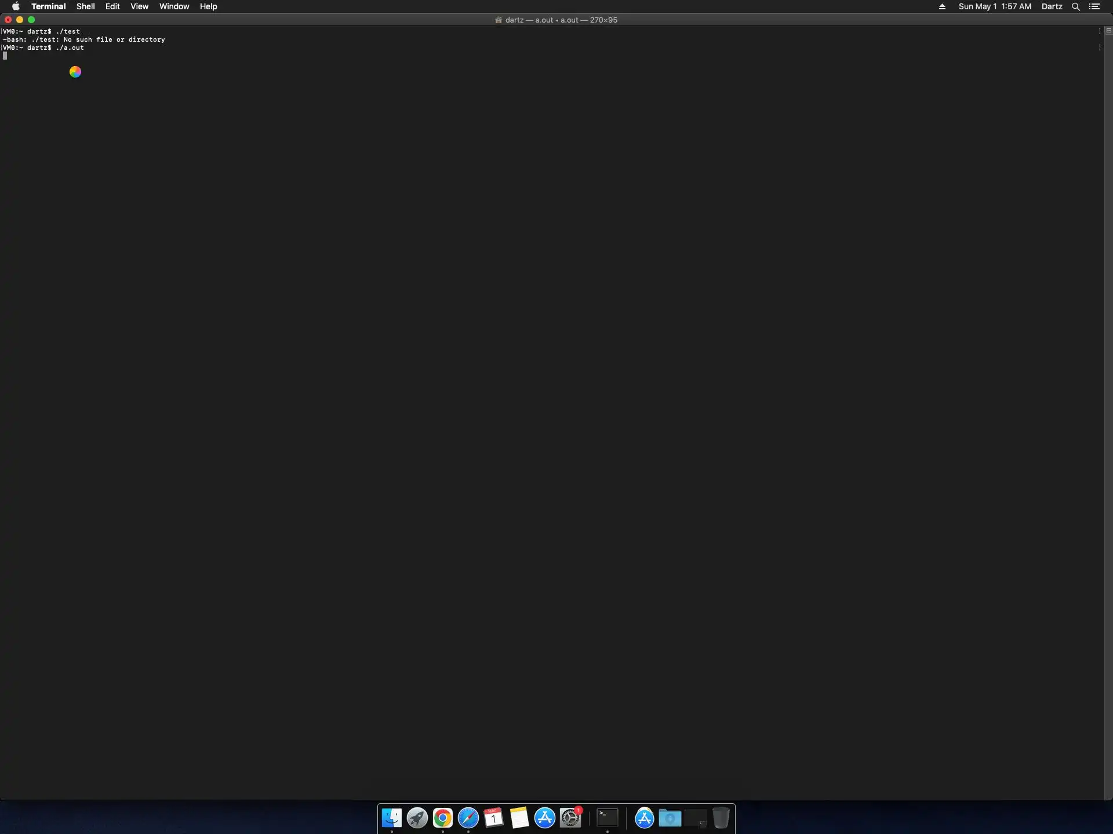Screen dimensions: 1113x834
Task: Open Finder from the Dock
Action: 392,818
